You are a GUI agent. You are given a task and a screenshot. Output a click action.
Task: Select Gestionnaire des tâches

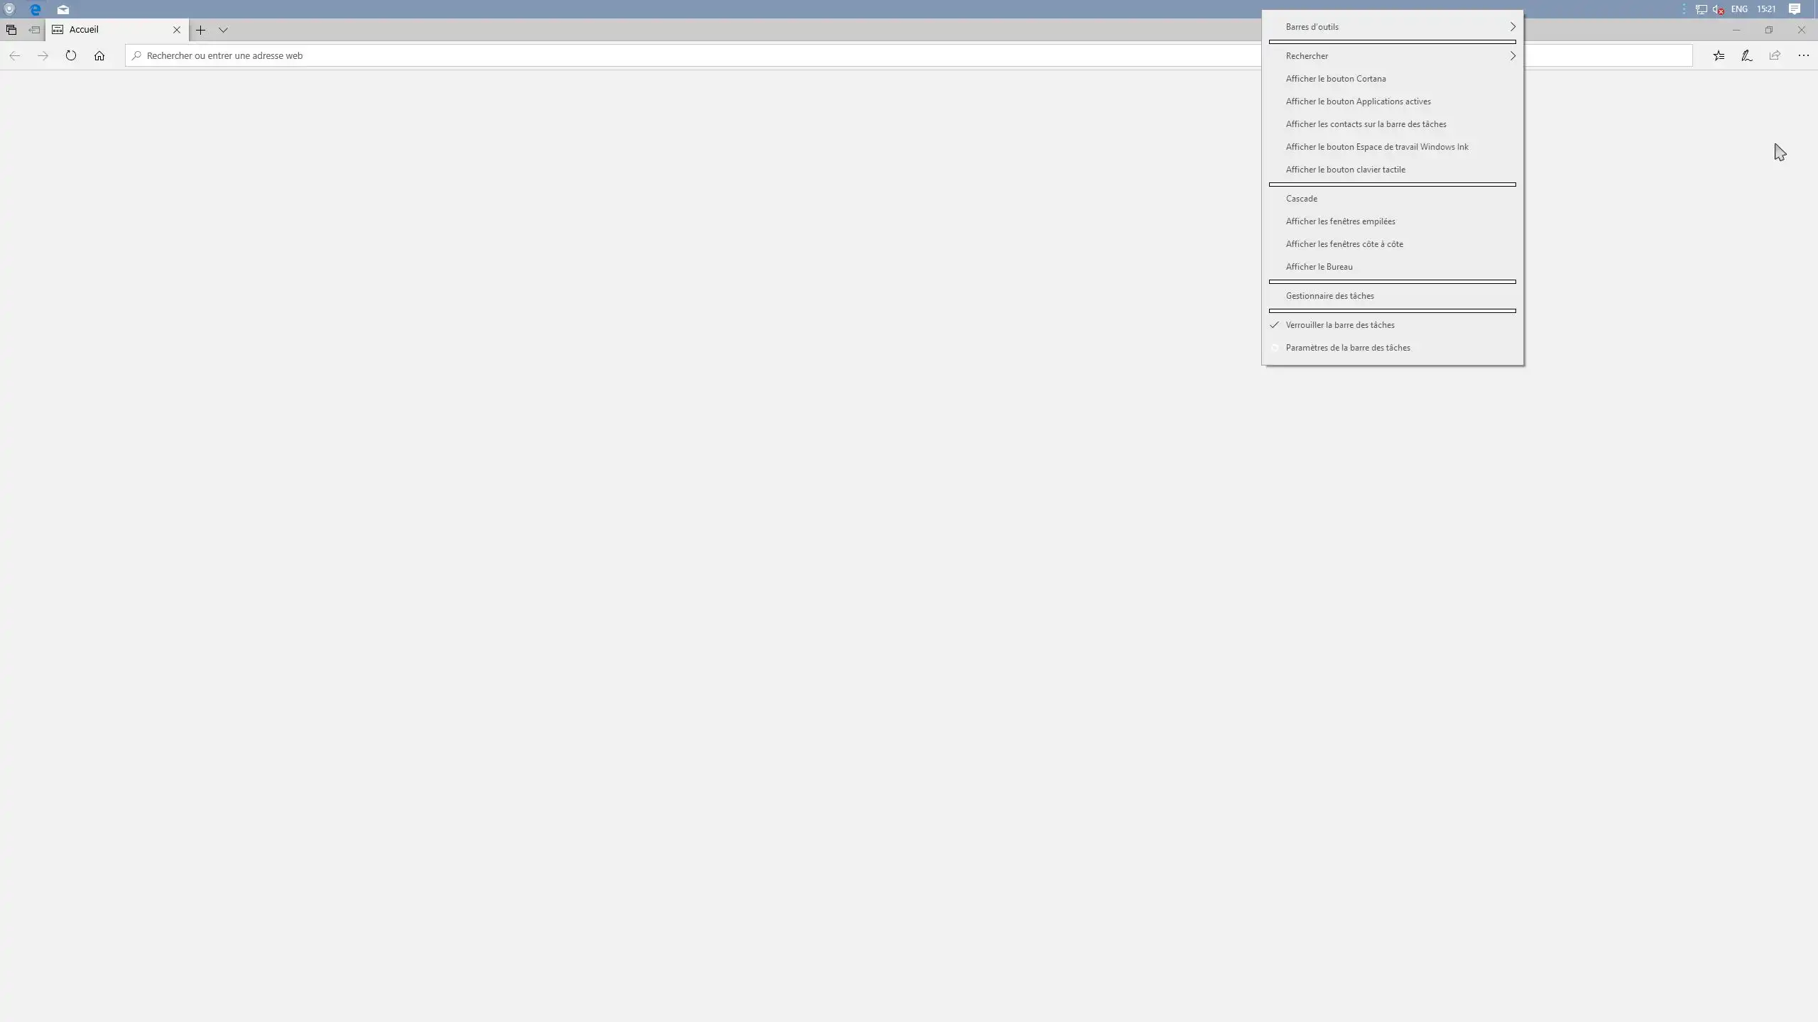click(1329, 296)
